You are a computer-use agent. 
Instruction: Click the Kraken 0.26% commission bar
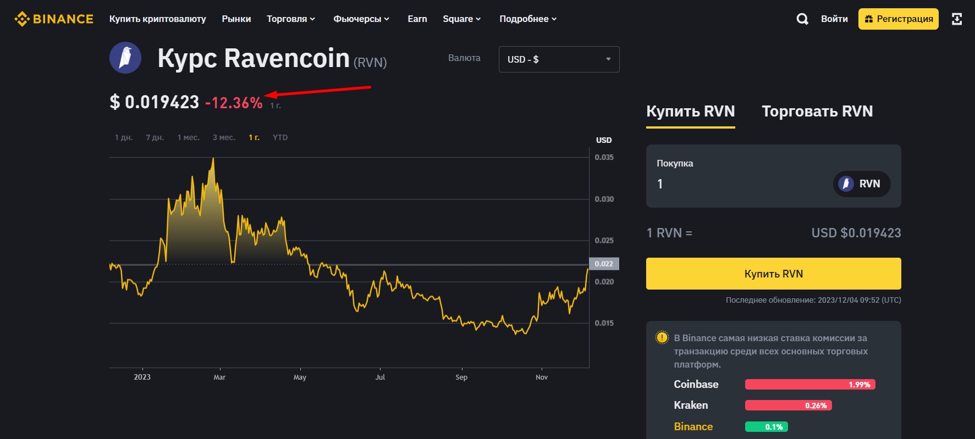(789, 405)
